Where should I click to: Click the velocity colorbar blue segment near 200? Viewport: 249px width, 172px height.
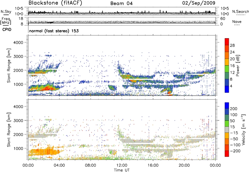pyautogui.click(x=227, y=106)
